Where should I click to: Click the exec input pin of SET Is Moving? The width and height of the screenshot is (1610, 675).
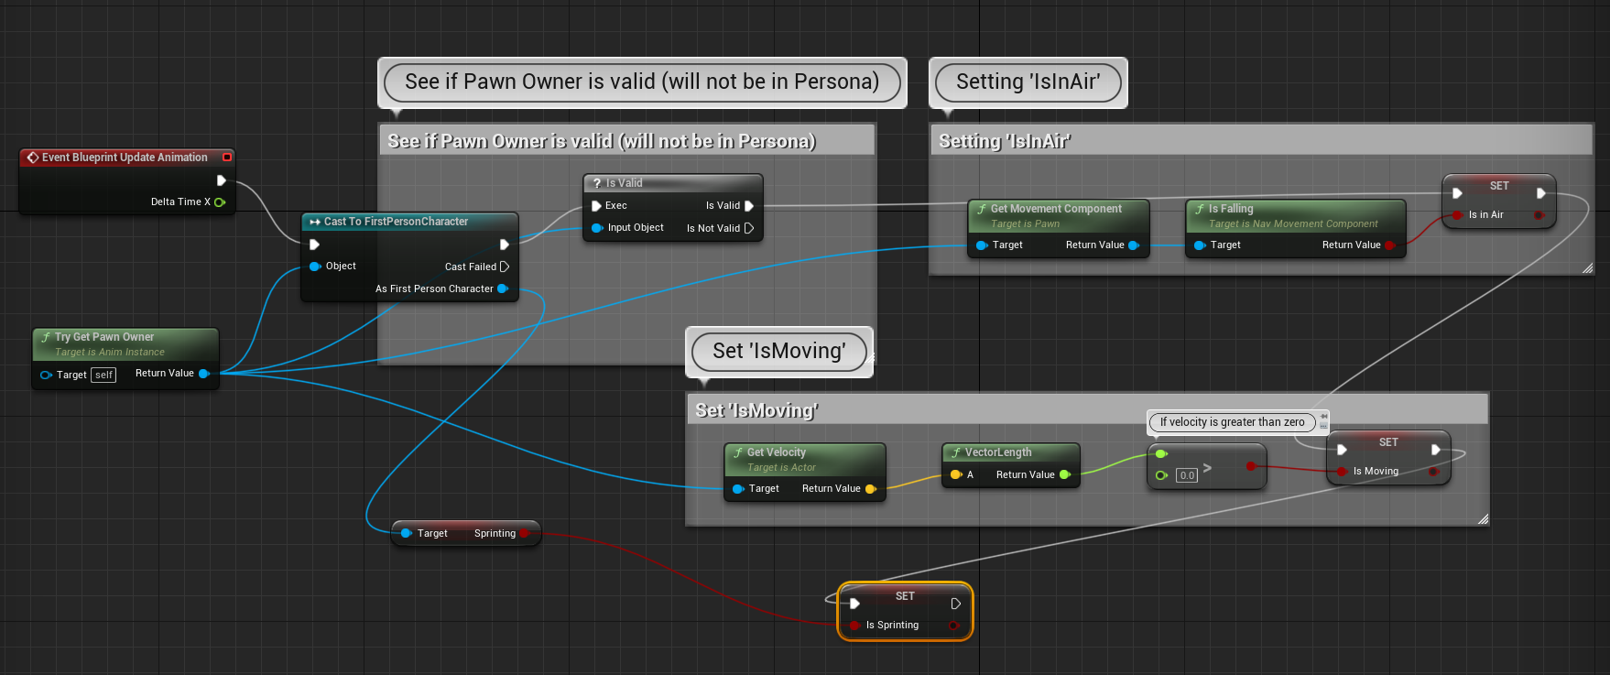(1342, 450)
